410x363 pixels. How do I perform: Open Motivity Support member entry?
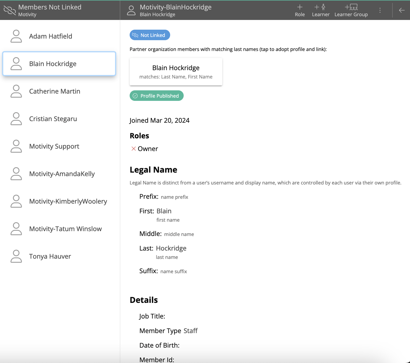coord(54,146)
